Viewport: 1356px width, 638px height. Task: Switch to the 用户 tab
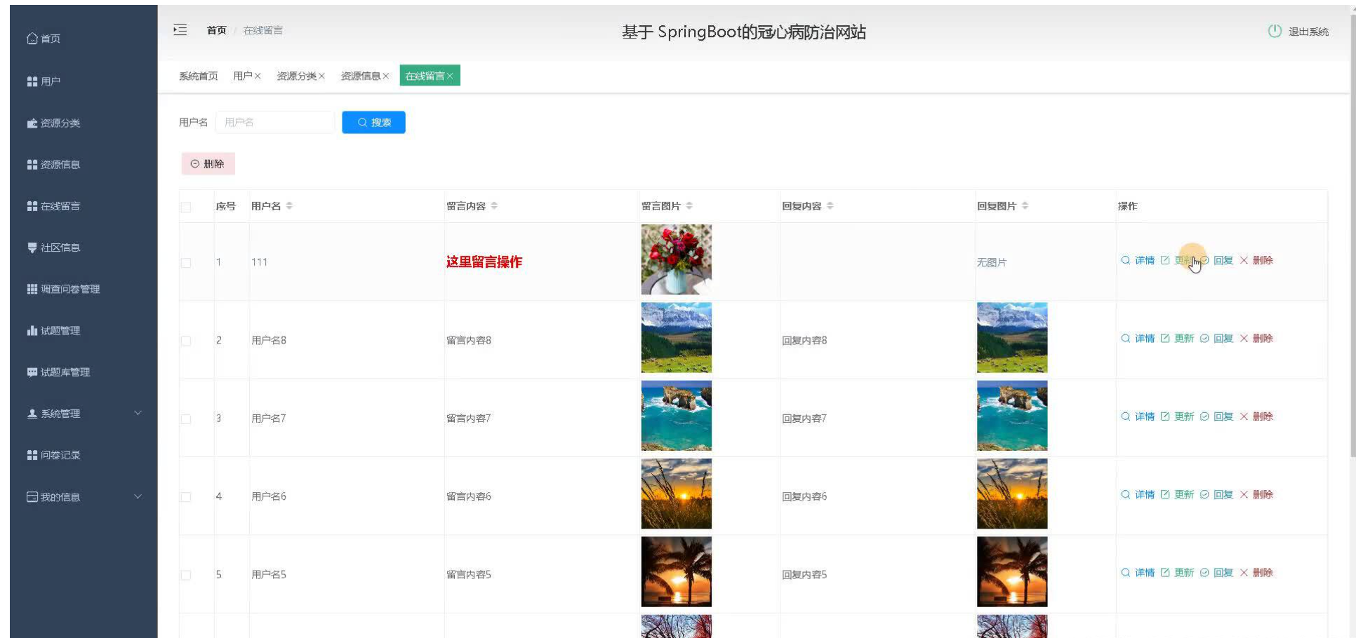(242, 76)
